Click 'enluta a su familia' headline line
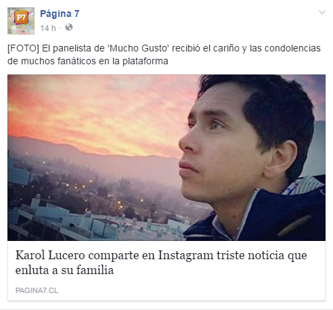Image resolution: width=333 pixels, height=310 pixels. (x=64, y=270)
